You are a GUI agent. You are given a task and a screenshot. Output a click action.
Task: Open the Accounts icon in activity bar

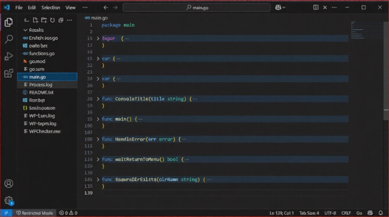(x=8, y=183)
